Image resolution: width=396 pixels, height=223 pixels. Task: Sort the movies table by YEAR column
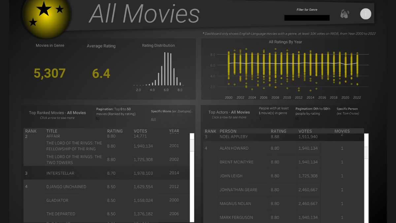[174, 131]
